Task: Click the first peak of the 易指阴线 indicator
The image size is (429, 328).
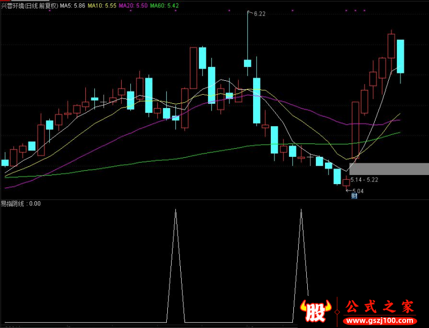Action: click(x=176, y=210)
